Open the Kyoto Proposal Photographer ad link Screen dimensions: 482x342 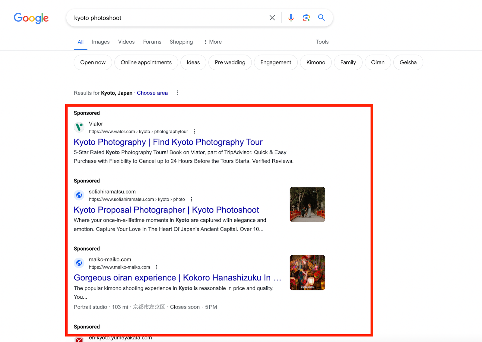coord(166,210)
